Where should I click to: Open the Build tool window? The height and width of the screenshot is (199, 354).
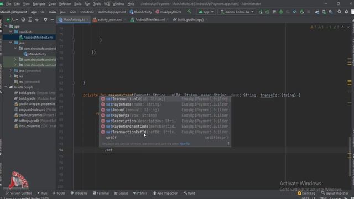[x=189, y=193]
